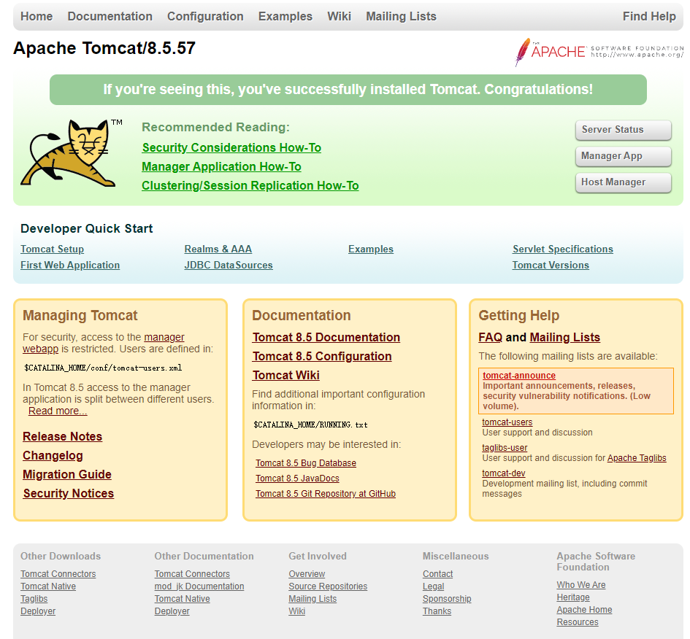
Task: Open Tomcat 8.5 Configuration link
Action: [322, 356]
